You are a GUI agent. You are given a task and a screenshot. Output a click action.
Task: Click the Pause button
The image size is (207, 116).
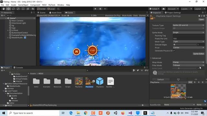tap(100, 9)
